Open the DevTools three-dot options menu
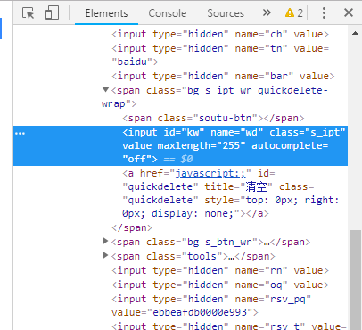This screenshot has height=330, width=362. [x=324, y=13]
